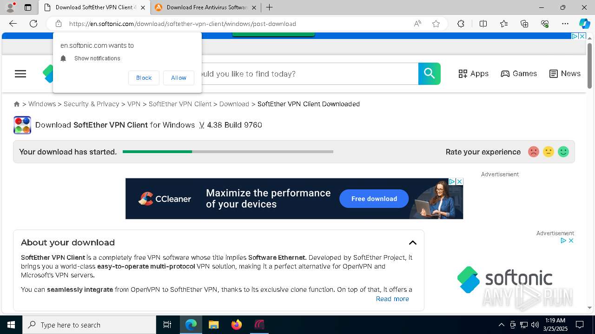Open the Apps section
This screenshot has width=595, height=334.
473,74
